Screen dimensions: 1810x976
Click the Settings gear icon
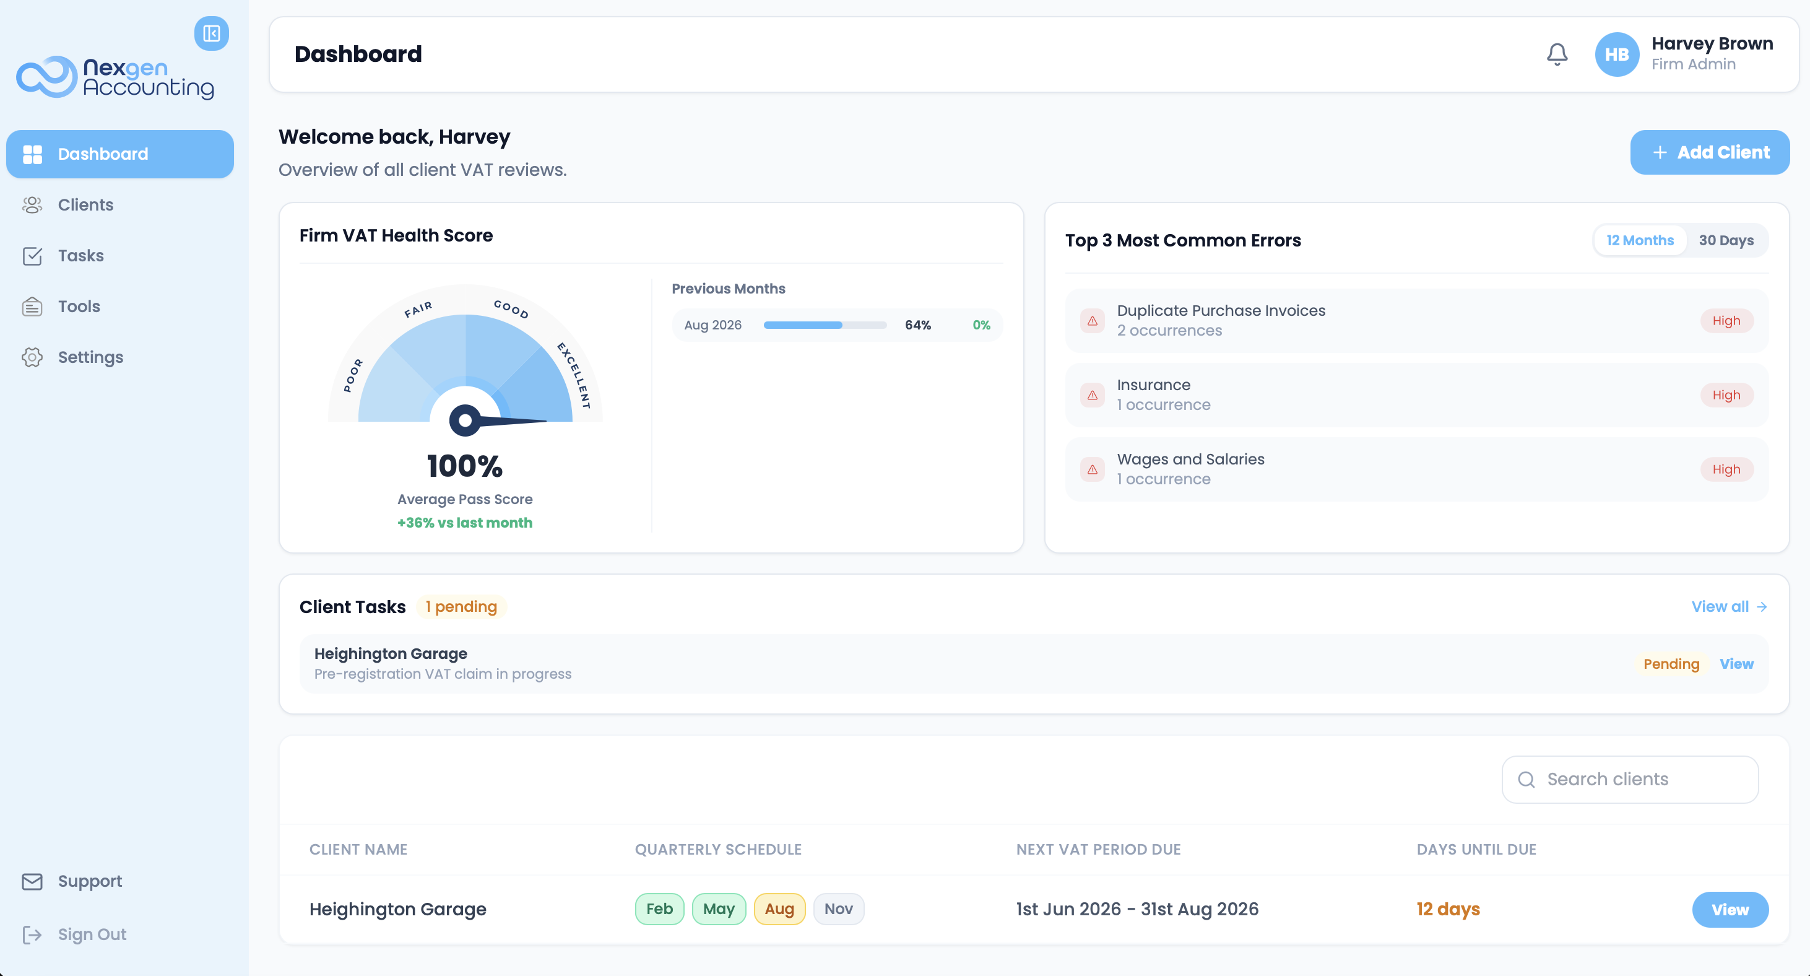click(x=32, y=357)
